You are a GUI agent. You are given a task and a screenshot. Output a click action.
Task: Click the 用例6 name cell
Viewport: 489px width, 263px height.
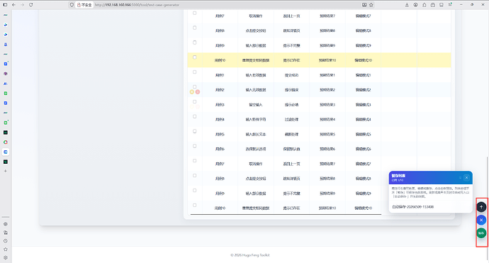click(x=220, y=149)
